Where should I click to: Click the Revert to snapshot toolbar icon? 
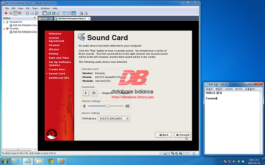[32, 13]
